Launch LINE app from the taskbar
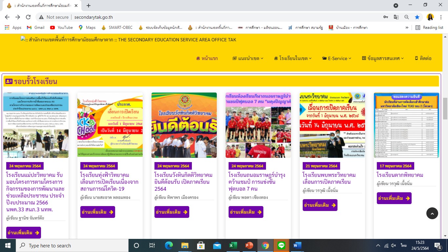448x252 pixels. point(281,245)
